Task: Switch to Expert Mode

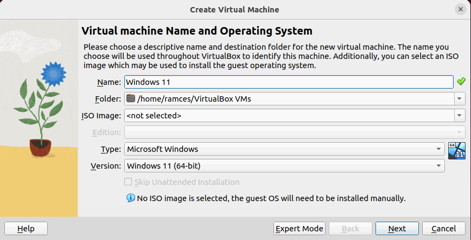Action: pyautogui.click(x=300, y=229)
